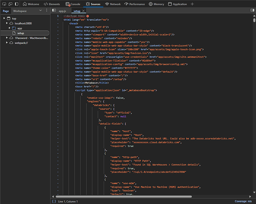The width and height of the screenshot is (256, 204).
Task: Click line number 1 in gutter
Action: coord(58,16)
